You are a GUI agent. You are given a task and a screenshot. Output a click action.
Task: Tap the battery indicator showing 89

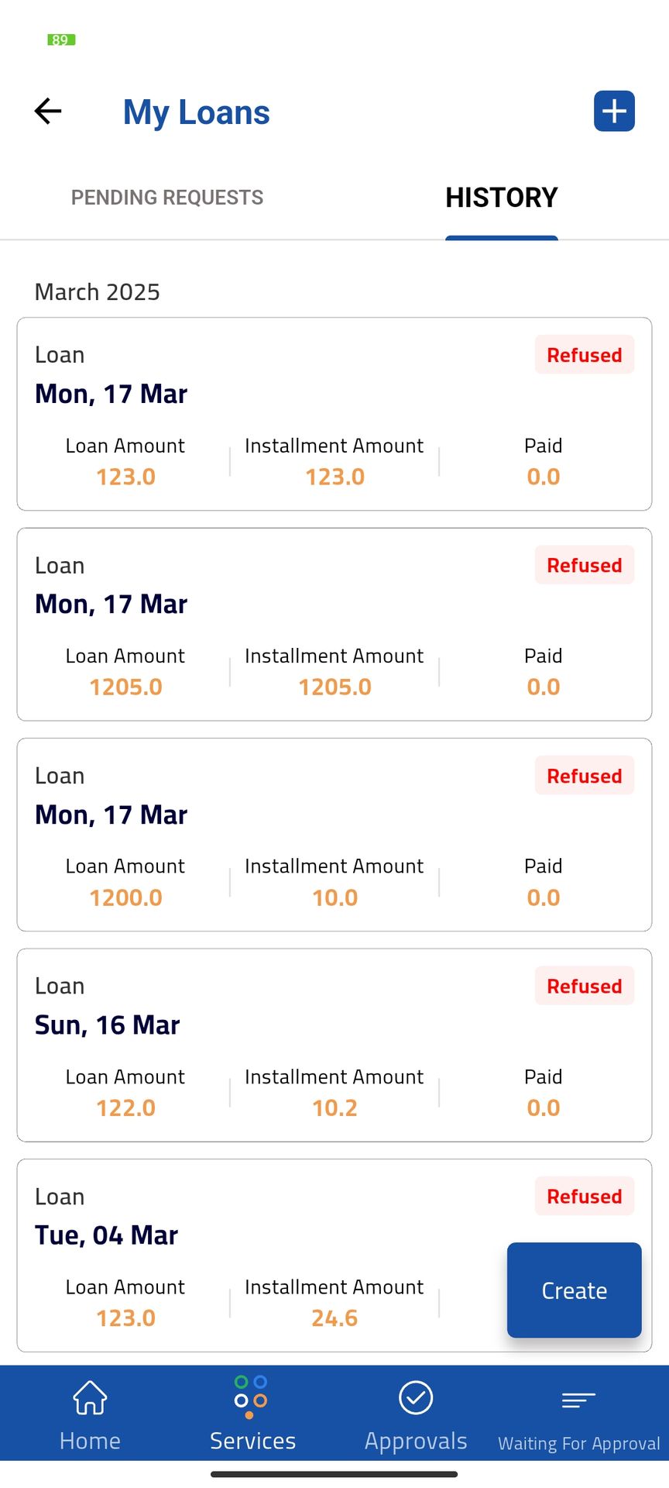click(x=61, y=40)
